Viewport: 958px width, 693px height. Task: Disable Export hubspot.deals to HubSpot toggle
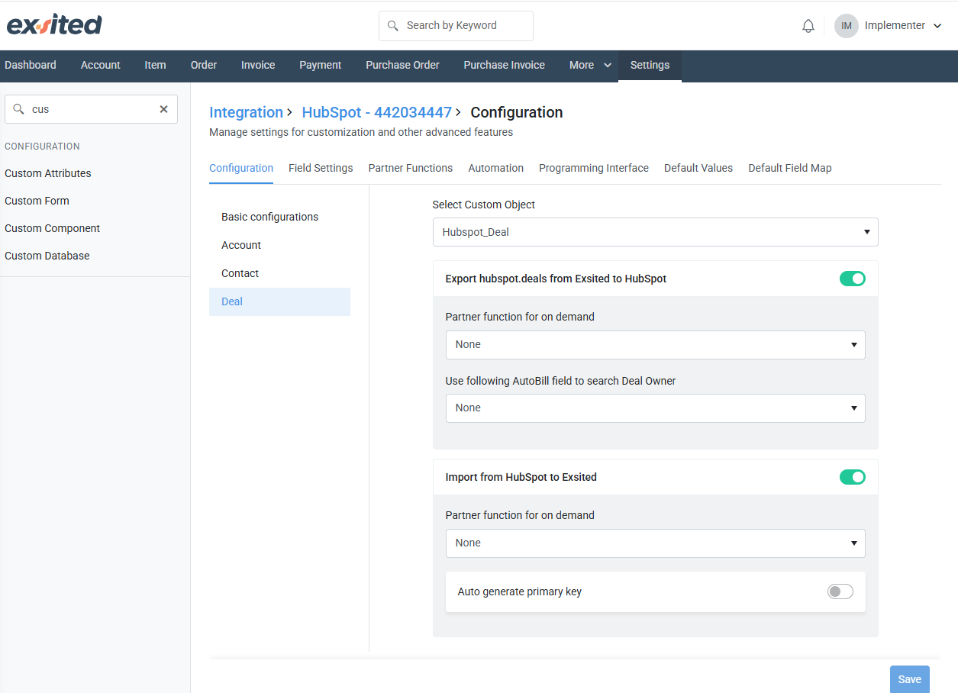point(853,279)
